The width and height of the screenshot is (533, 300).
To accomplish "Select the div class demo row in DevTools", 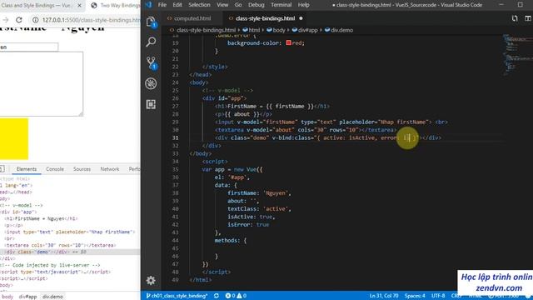I will coord(70,252).
